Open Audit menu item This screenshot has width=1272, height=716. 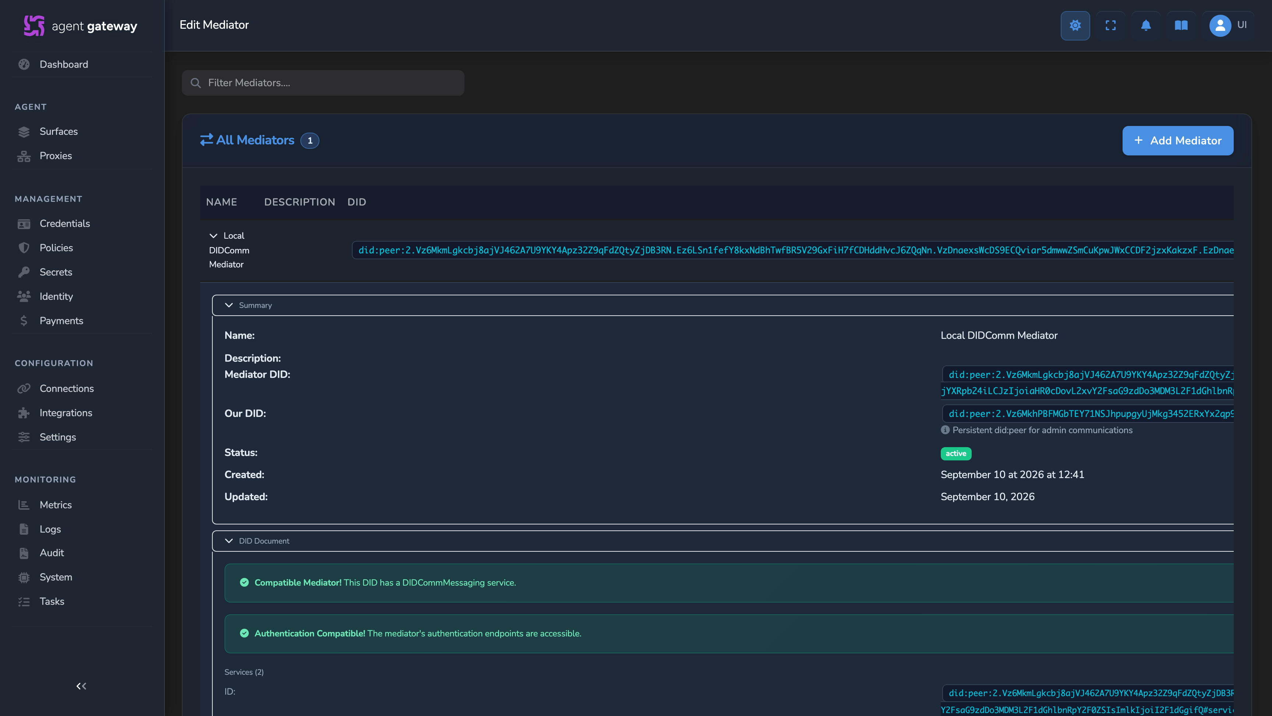click(x=52, y=553)
